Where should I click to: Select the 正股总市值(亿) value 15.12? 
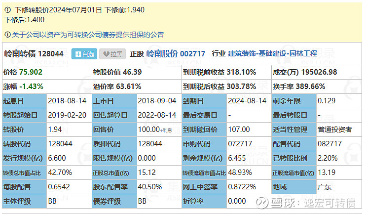[x=147, y=172]
